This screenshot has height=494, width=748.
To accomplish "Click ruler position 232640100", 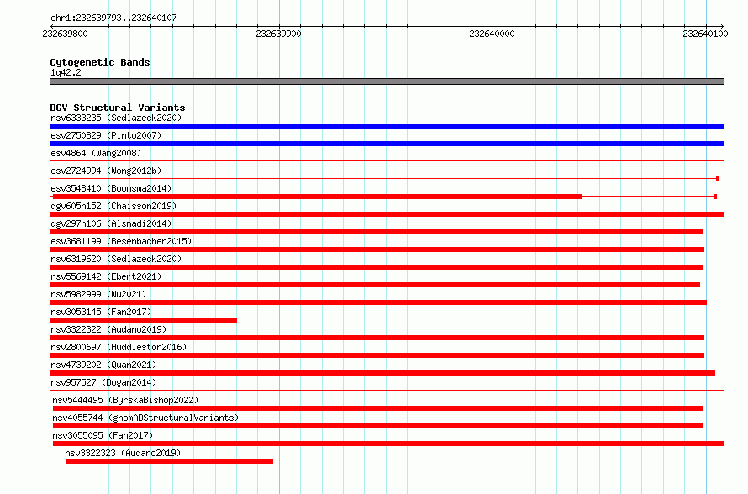I will pos(705,34).
